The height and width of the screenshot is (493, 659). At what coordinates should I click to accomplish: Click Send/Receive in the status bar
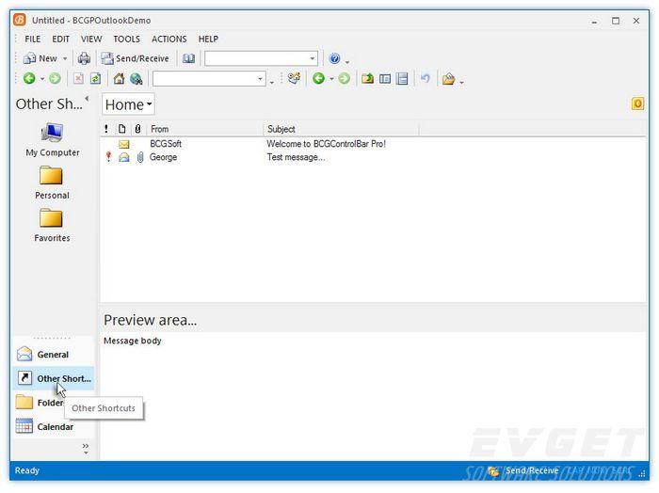click(523, 470)
